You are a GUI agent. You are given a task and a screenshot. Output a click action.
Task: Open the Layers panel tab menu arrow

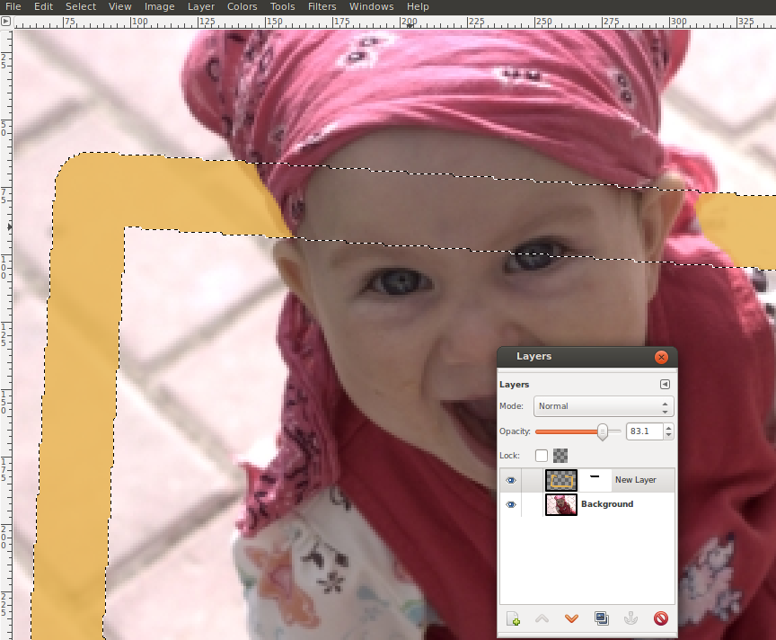[665, 385]
